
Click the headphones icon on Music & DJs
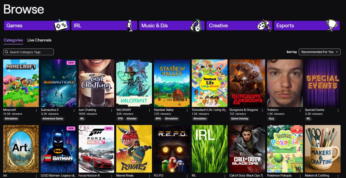[x=196, y=25]
